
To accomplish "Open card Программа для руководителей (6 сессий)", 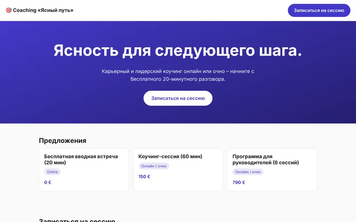I will (272, 170).
